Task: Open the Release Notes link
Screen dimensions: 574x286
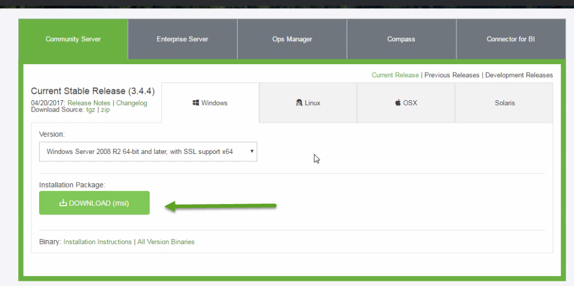Action: coord(89,103)
